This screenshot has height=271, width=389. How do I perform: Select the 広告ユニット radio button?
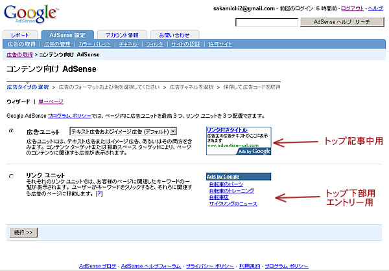12,131
